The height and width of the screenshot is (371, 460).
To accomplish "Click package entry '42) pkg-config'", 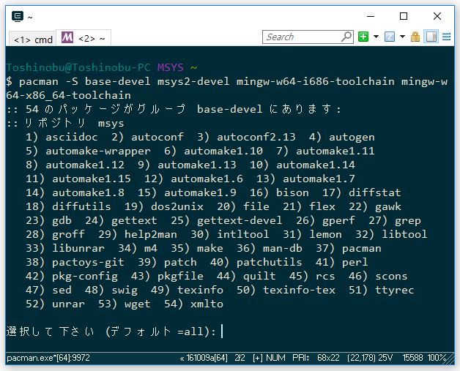I will pos(72,276).
